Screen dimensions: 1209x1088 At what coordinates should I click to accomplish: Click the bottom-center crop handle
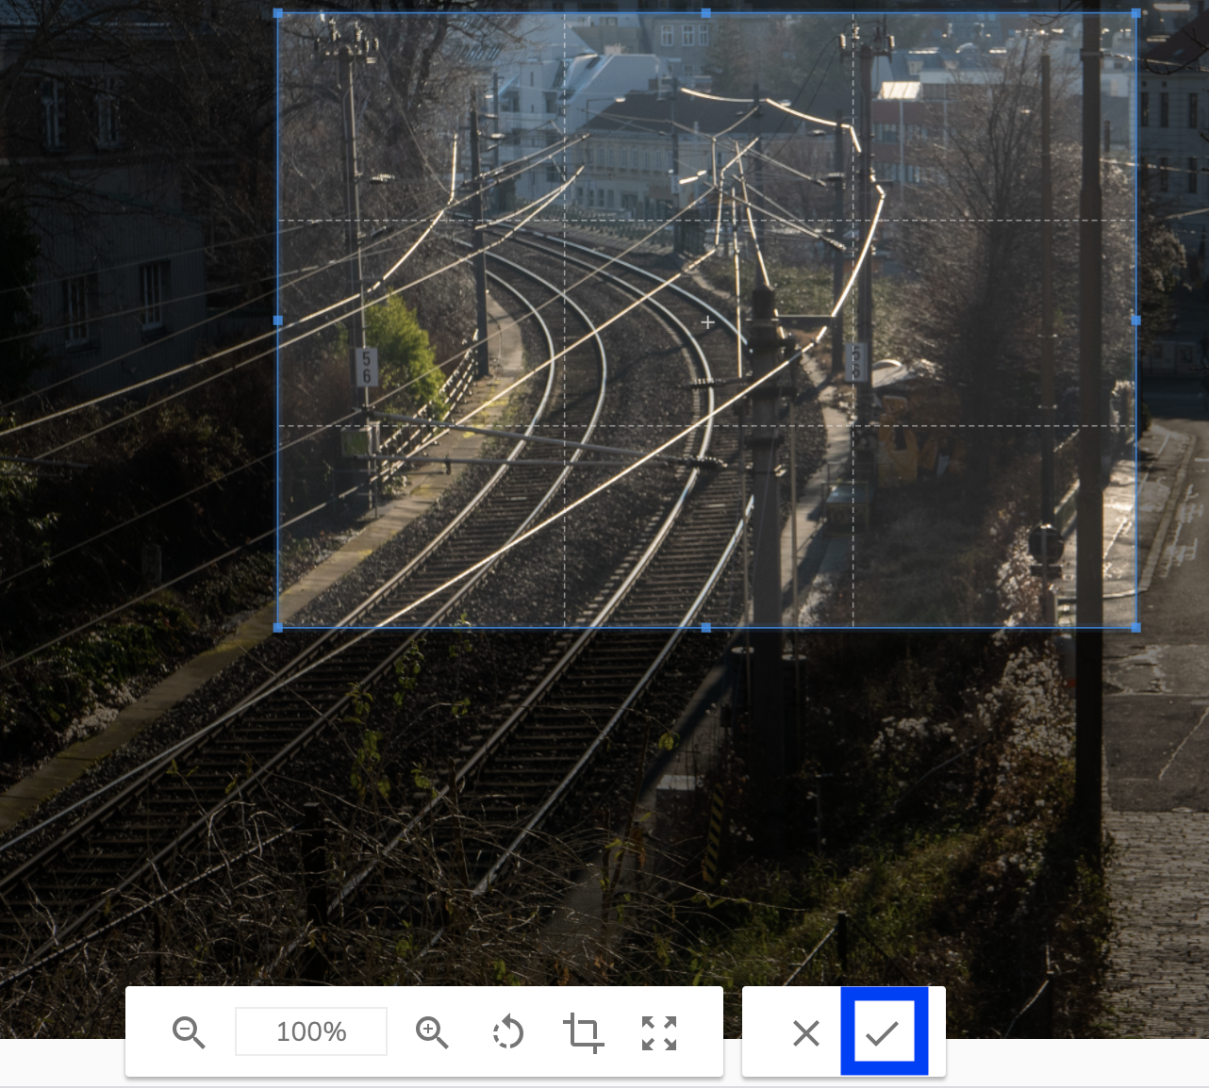pos(706,628)
